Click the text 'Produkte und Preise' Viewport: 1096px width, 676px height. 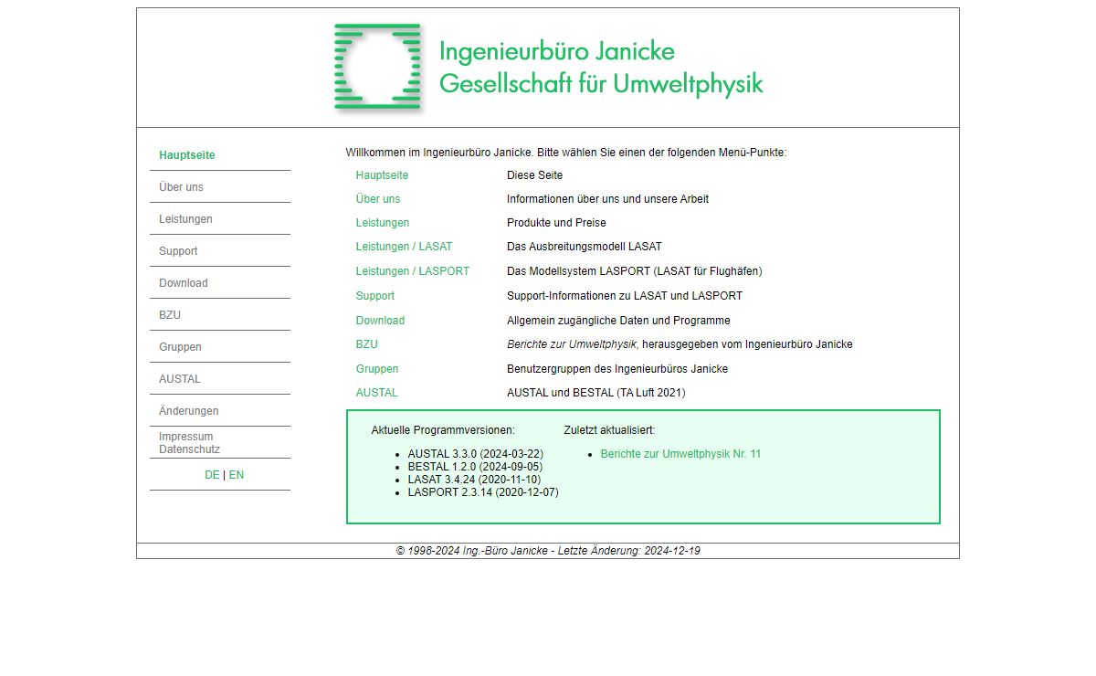556,223
